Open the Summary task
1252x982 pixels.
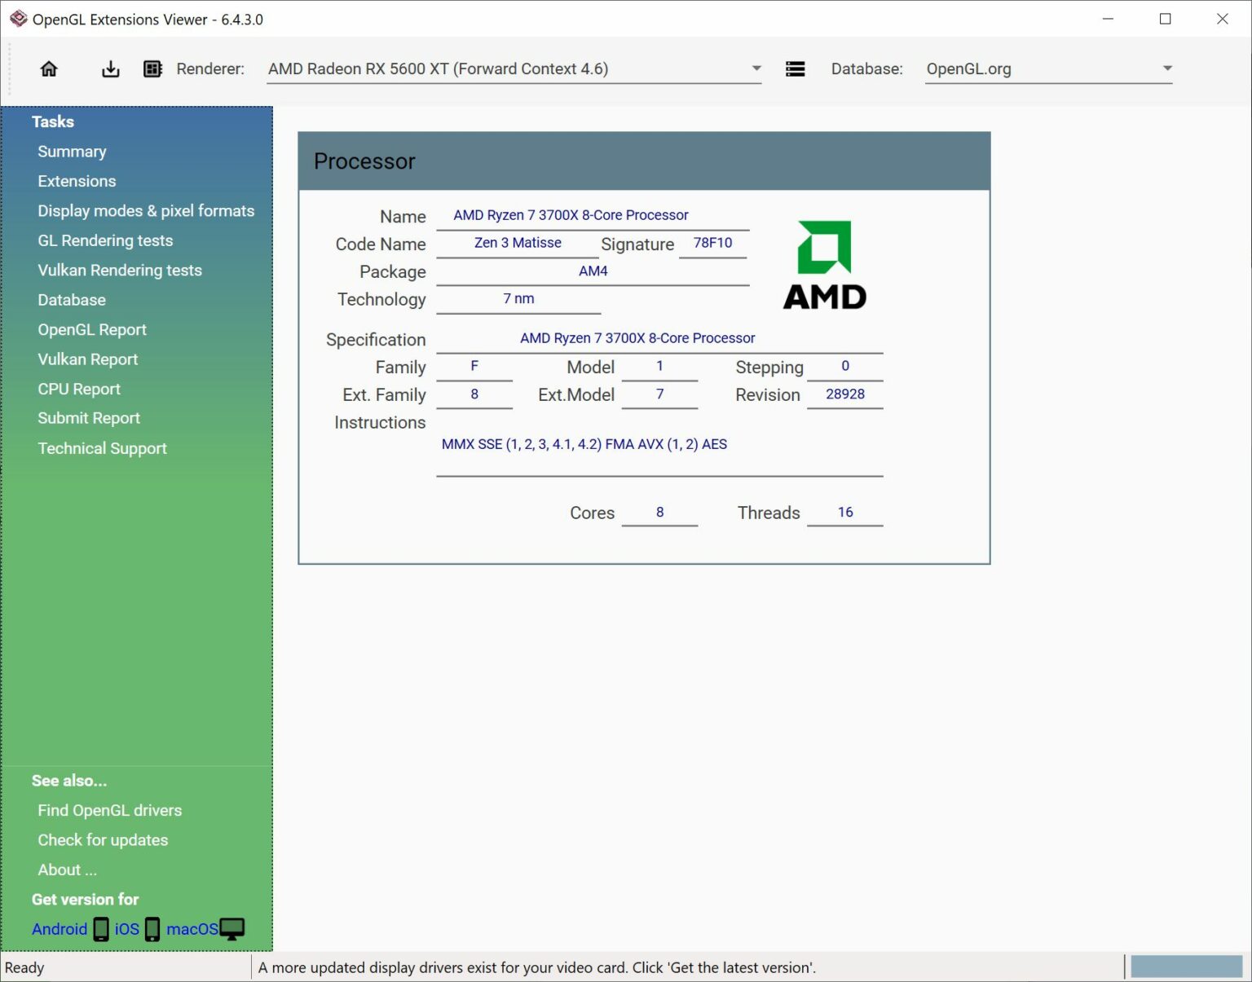[x=72, y=152]
